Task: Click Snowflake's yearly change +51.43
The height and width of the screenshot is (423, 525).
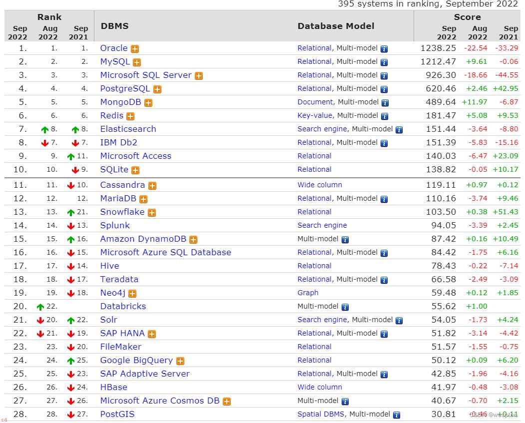Action: 506,212
